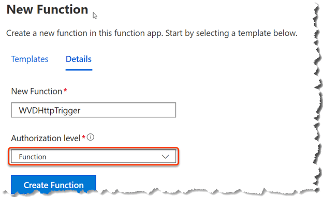Click the Create Function button
This screenshot has height=197, width=323.
53,184
